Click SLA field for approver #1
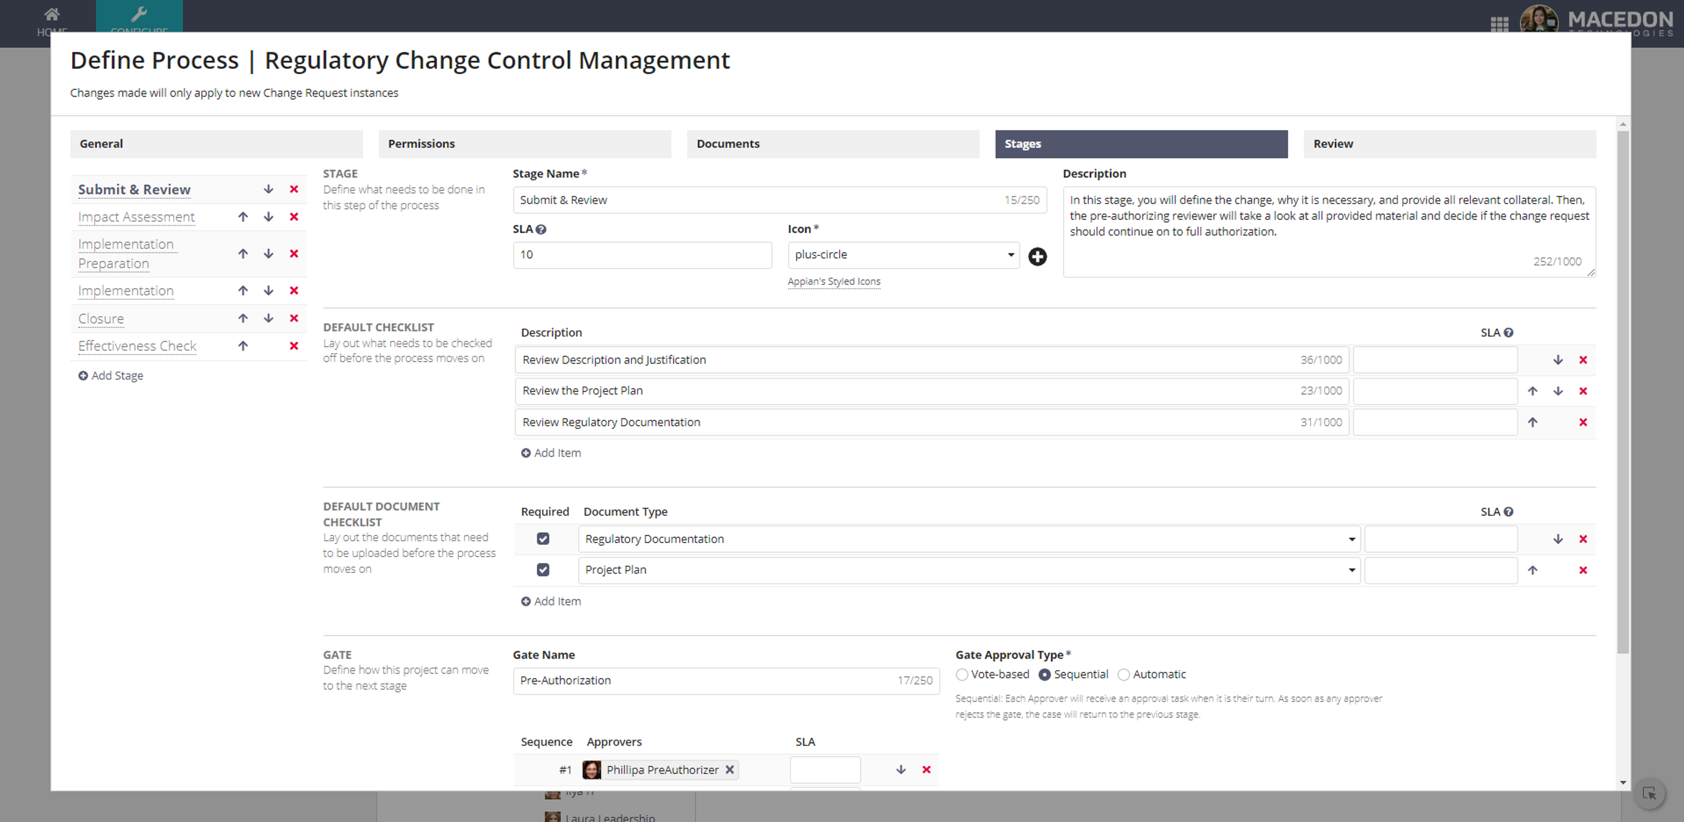This screenshot has width=1684, height=822. click(825, 770)
